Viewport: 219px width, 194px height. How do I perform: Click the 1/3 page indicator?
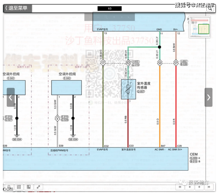(x=110, y=9)
